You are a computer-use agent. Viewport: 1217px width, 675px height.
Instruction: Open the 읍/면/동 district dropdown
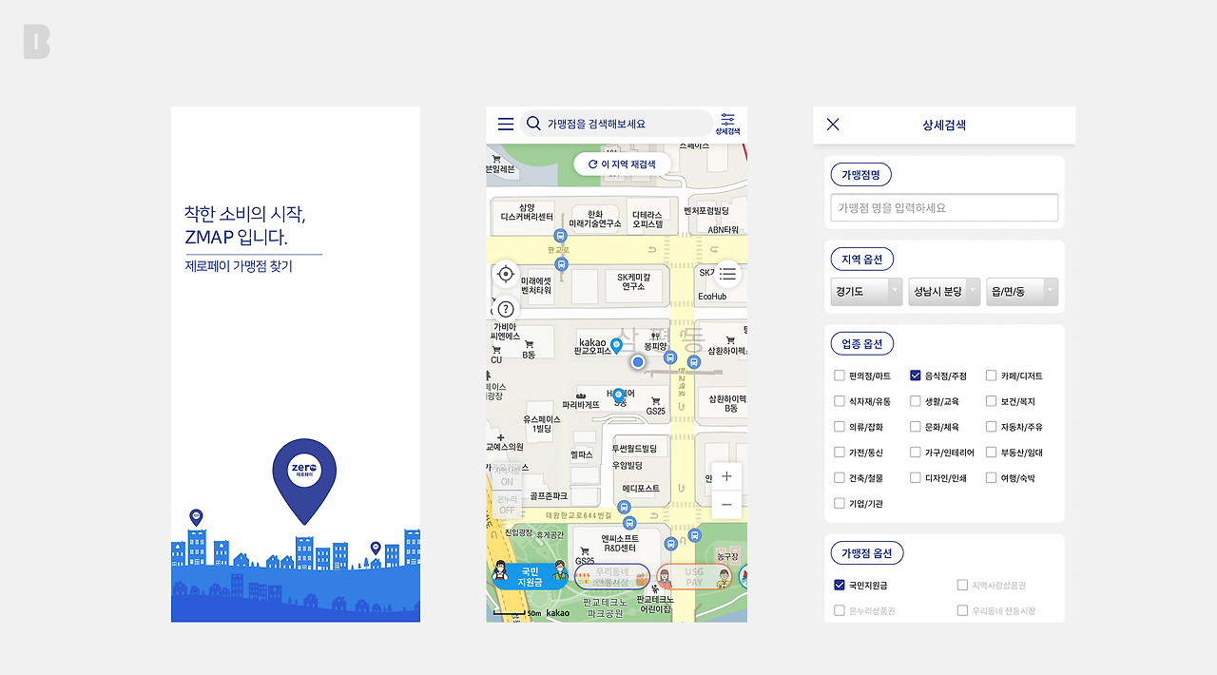pos(1022,292)
